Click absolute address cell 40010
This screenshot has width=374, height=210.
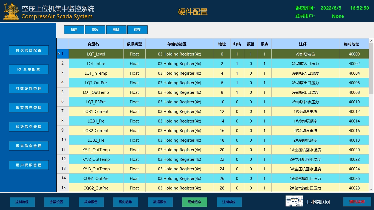[354, 102]
